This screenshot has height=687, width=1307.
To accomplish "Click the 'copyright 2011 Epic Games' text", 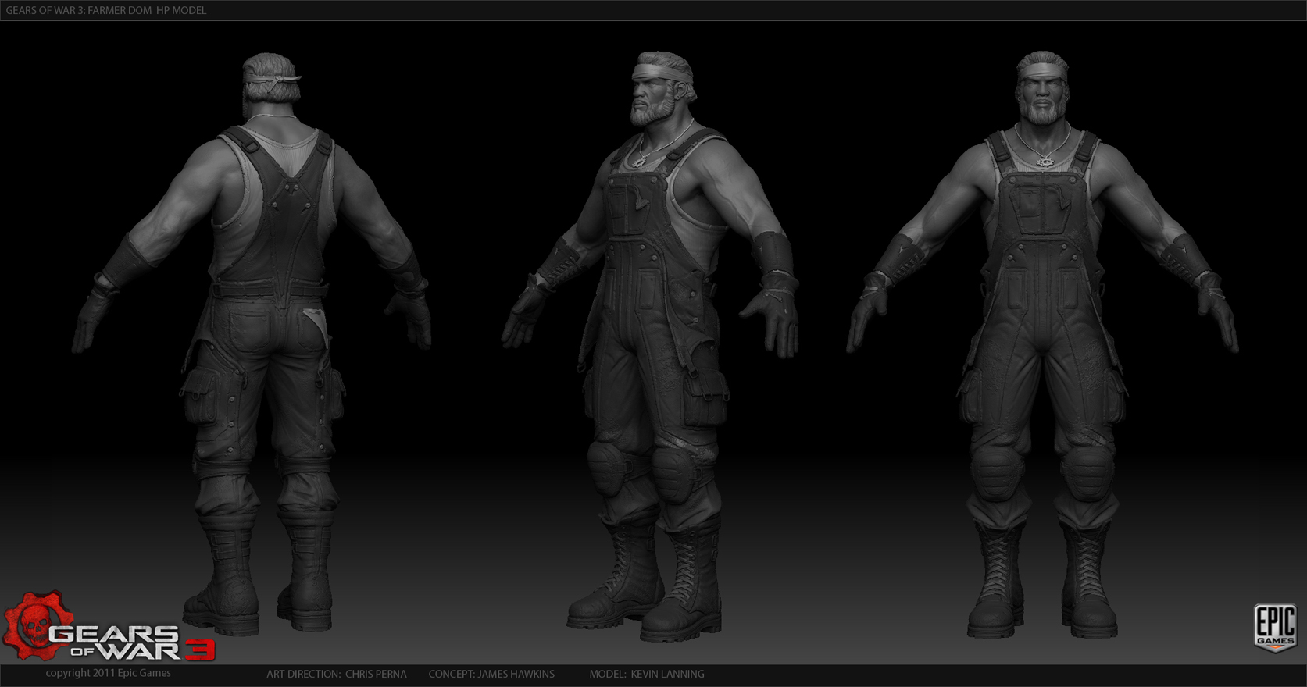I will (108, 673).
